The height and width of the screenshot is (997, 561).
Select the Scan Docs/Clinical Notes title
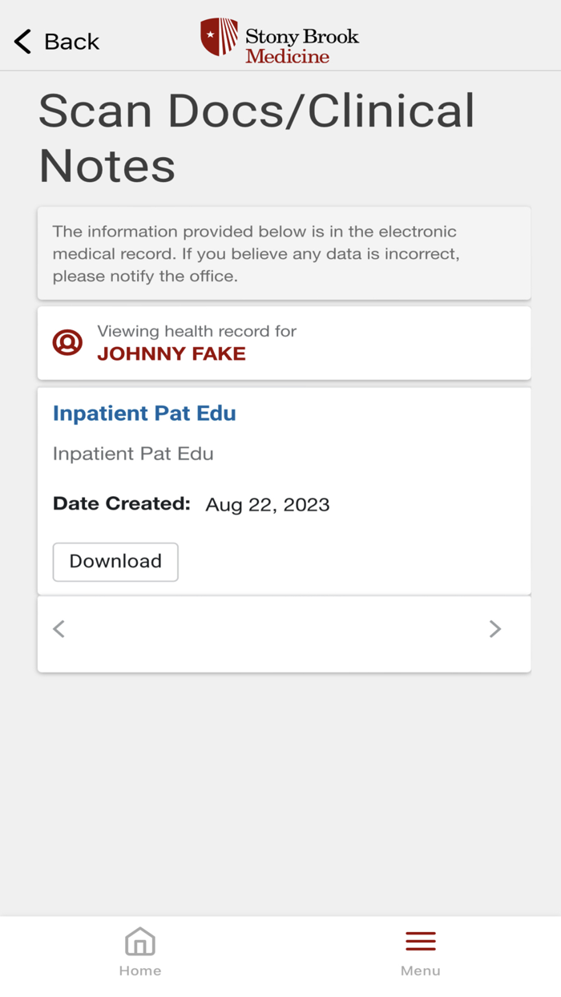point(256,138)
